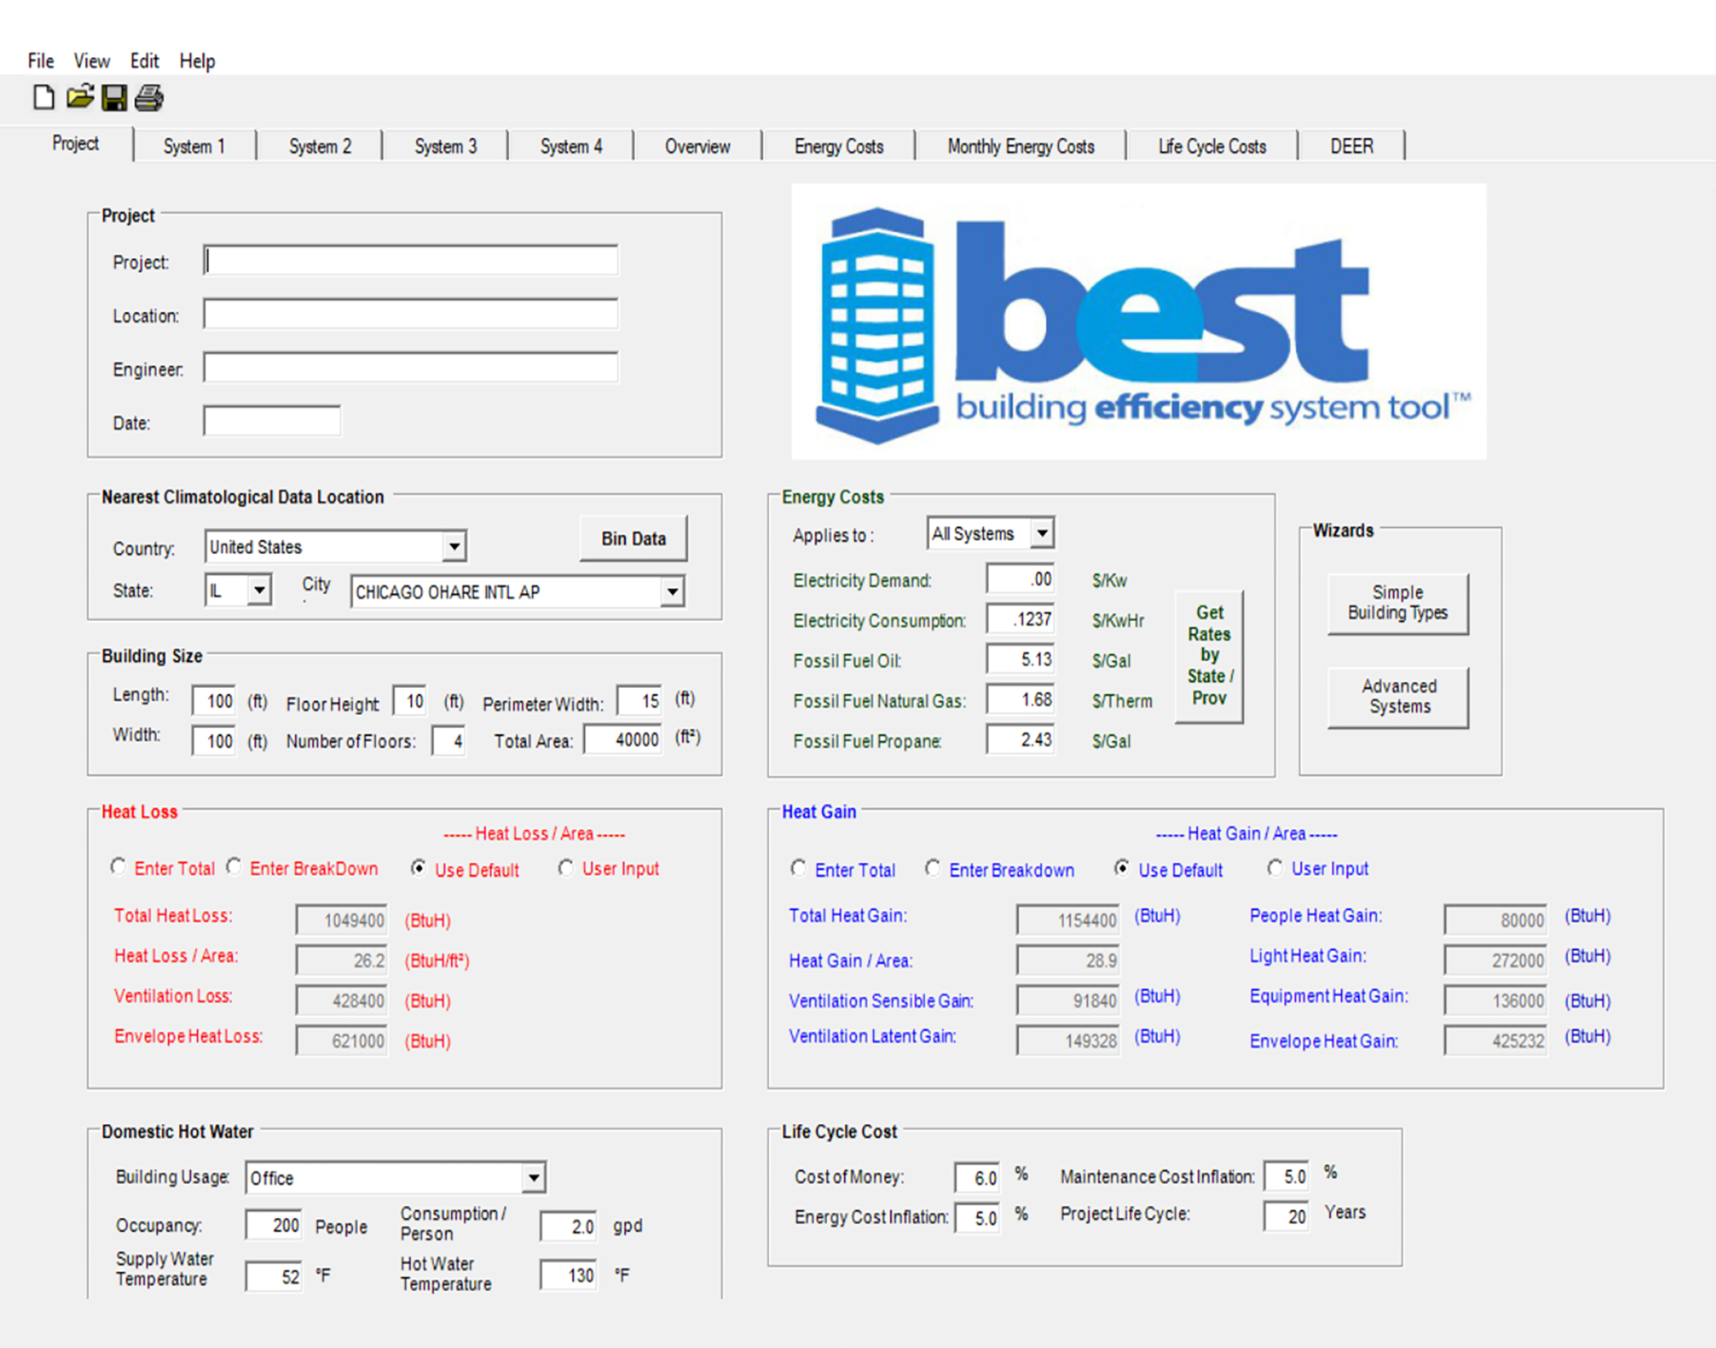Screen dimensions: 1716x1348
Task: Click the Hot Water Temperature field
Action: [x=569, y=1274]
